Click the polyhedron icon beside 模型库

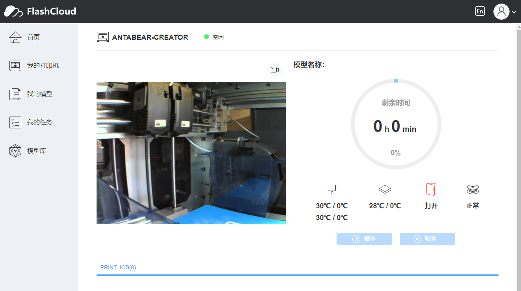[15, 150]
